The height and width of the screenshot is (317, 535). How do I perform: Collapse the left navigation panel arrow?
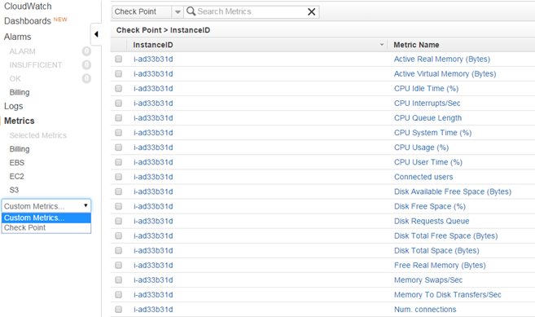(x=96, y=34)
